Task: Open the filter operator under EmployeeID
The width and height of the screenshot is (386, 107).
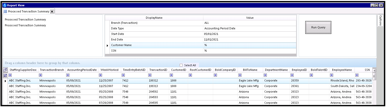Action: 292,75
